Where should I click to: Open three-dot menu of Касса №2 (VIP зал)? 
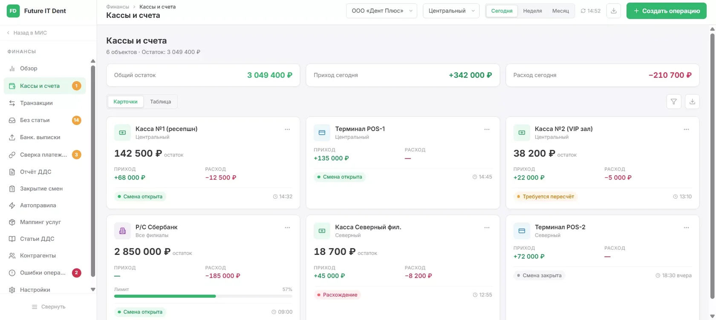coord(686,129)
